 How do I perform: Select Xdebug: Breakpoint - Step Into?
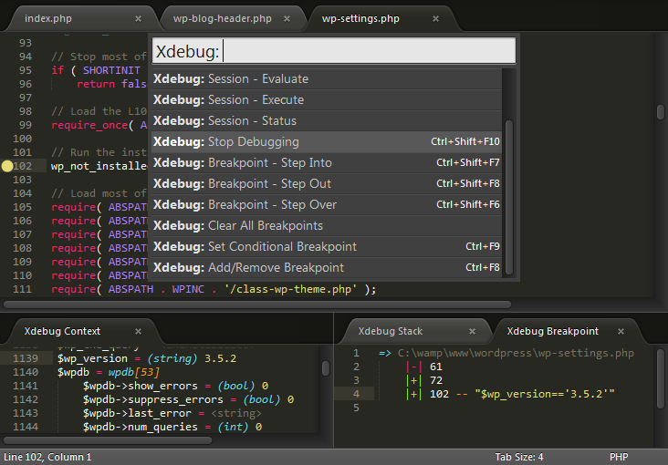(x=327, y=162)
